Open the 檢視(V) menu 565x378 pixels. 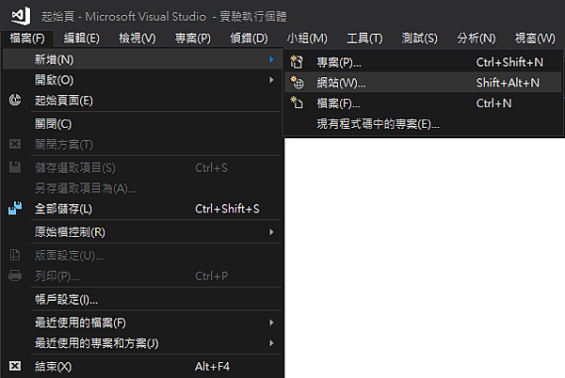click(x=137, y=39)
